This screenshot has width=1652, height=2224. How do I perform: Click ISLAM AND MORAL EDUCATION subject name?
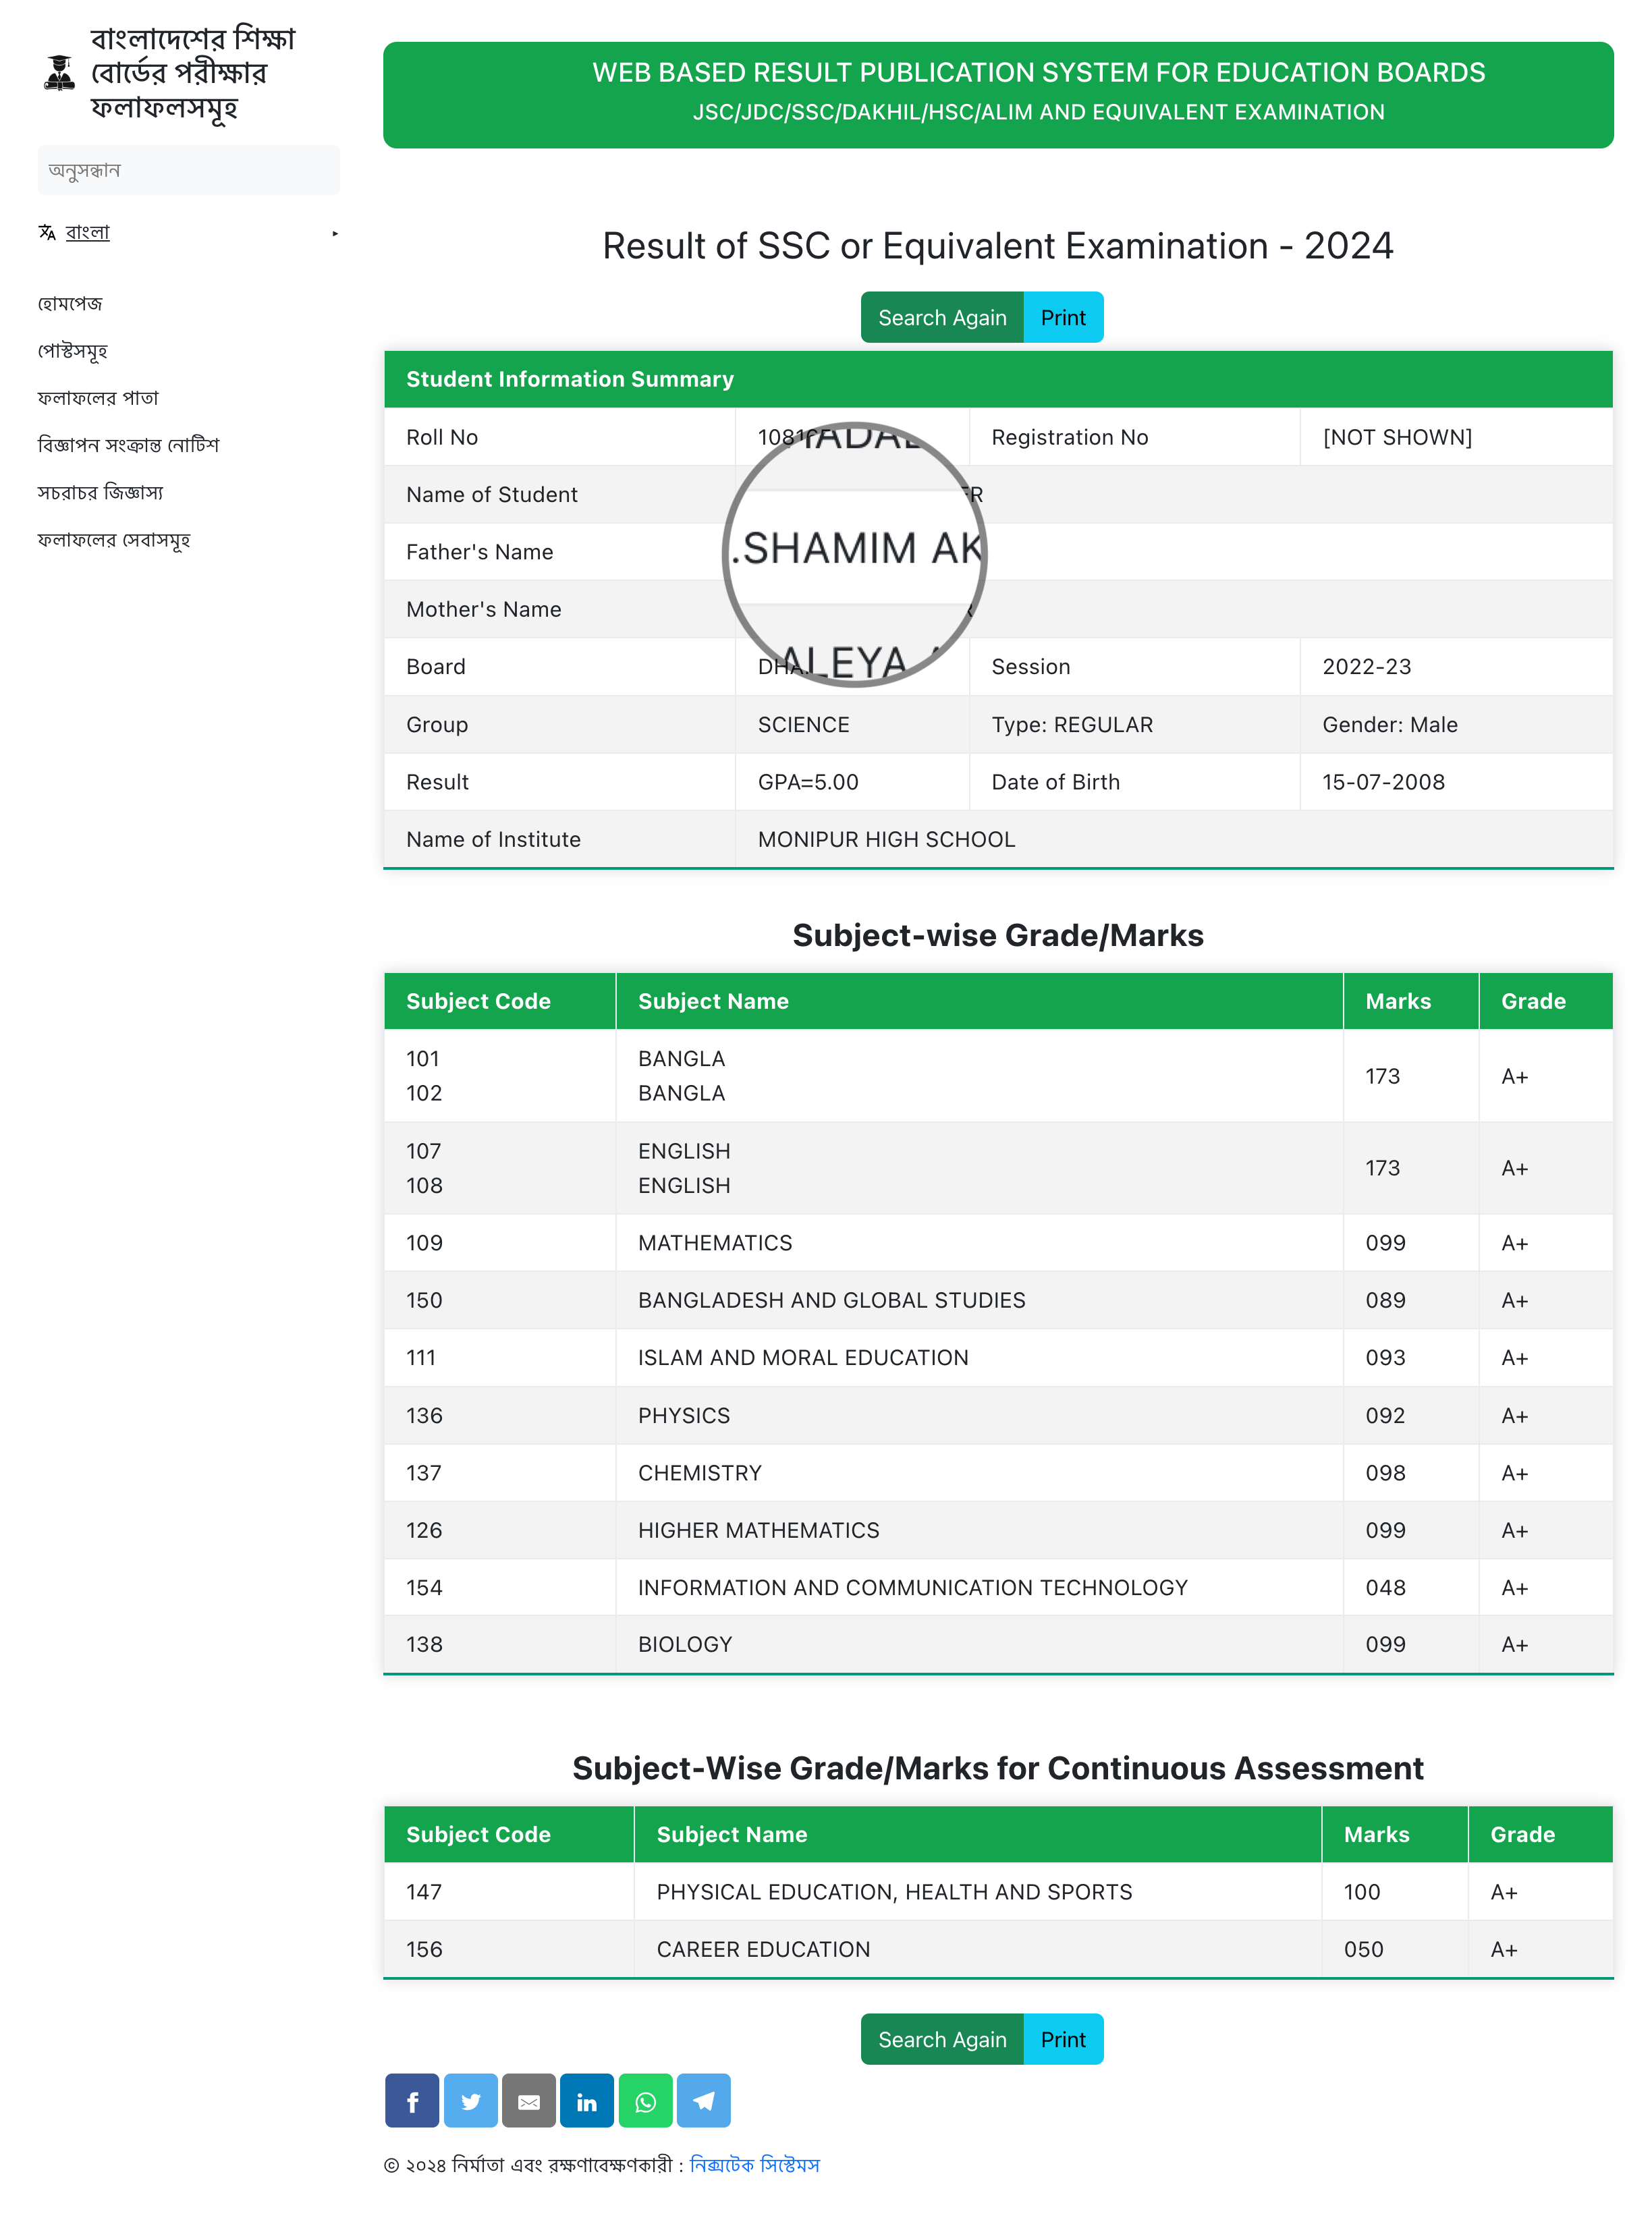coord(803,1358)
